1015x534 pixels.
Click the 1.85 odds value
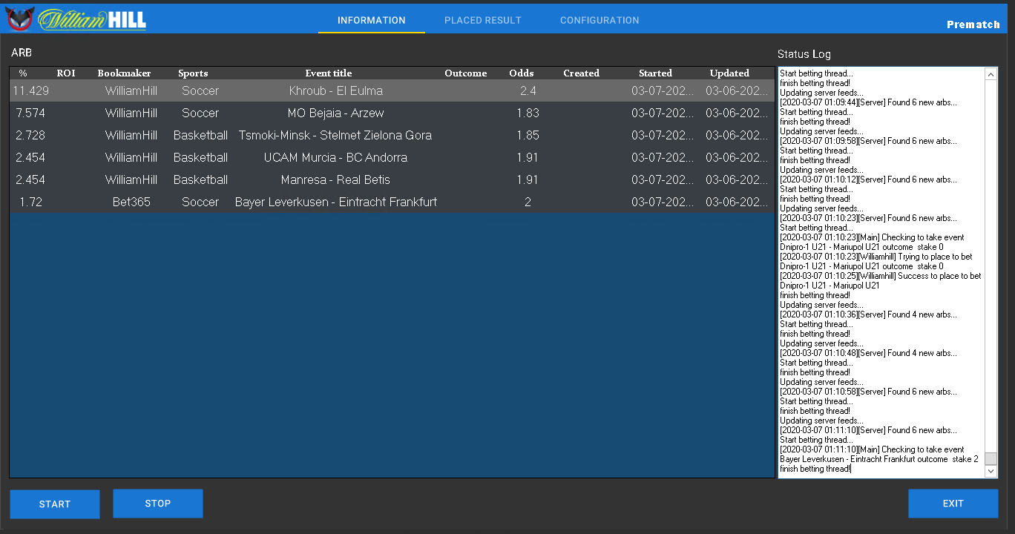coord(528,136)
